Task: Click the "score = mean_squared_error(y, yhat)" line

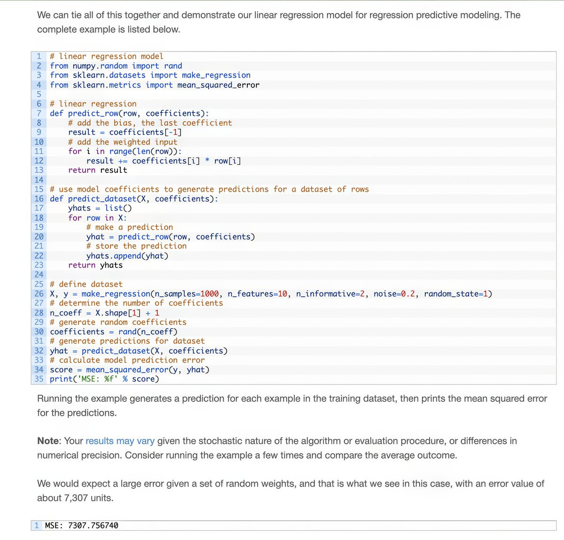Action: click(x=130, y=370)
